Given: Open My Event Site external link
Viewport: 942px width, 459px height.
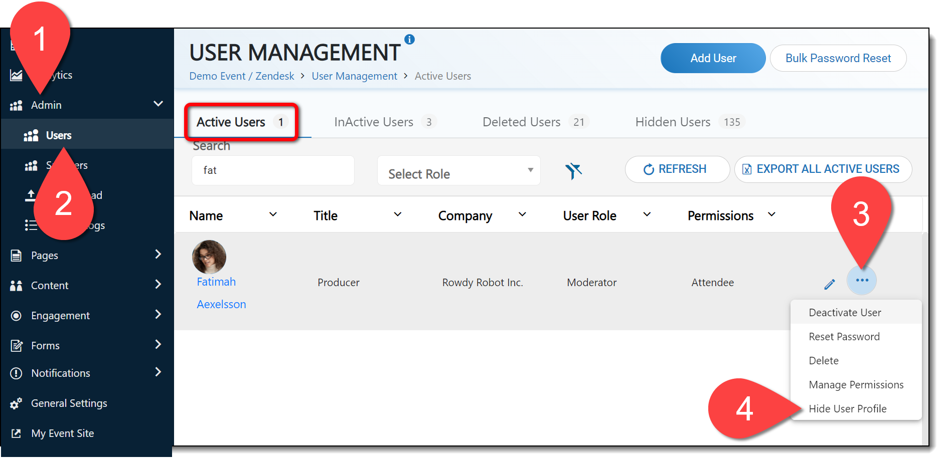Looking at the screenshot, I should click(62, 433).
